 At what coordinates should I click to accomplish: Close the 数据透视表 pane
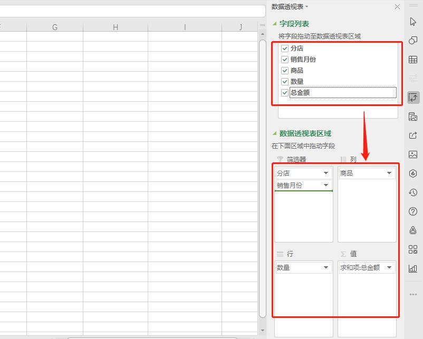[x=397, y=7]
